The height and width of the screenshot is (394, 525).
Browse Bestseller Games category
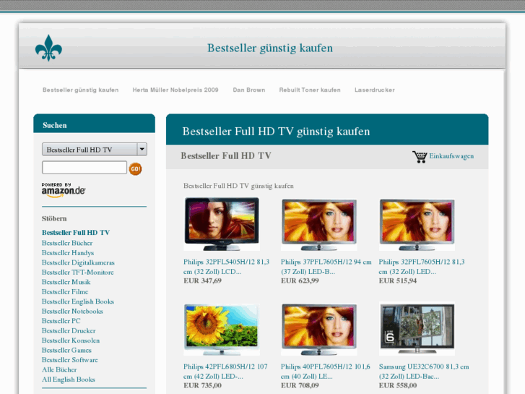coord(66,350)
